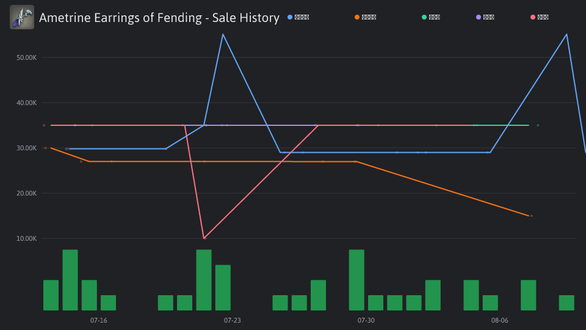Click the 20.00K axis label
The width and height of the screenshot is (586, 330).
click(26, 194)
